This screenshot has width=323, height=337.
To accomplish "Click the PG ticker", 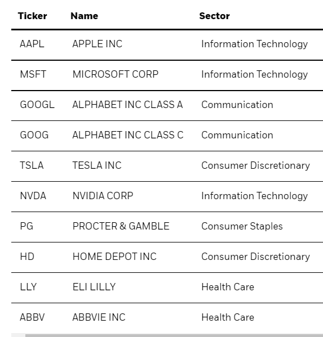I will click(26, 226).
